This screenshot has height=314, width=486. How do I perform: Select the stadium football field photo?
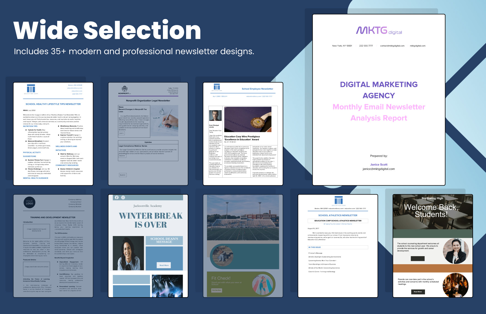[x=243, y=218]
